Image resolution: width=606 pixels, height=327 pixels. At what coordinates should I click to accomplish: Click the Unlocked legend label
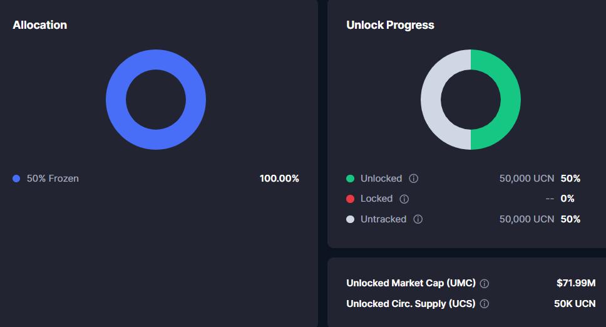click(381, 179)
